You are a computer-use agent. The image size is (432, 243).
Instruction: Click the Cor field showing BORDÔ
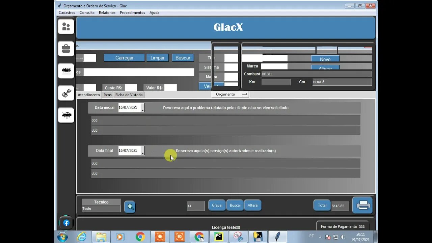point(342,82)
